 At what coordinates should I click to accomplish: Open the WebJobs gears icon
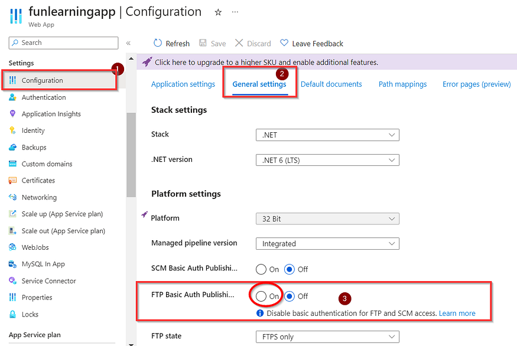pos(12,247)
